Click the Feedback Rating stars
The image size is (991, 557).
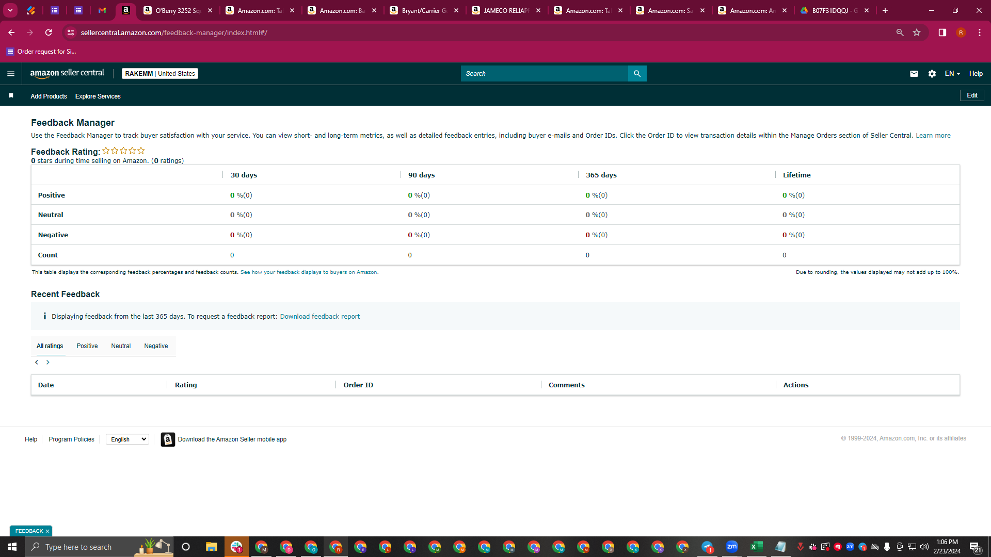tap(123, 151)
